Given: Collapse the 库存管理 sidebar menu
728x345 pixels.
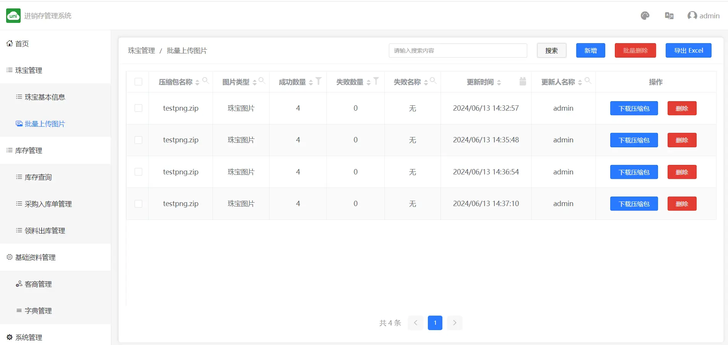Looking at the screenshot, I should (x=55, y=150).
